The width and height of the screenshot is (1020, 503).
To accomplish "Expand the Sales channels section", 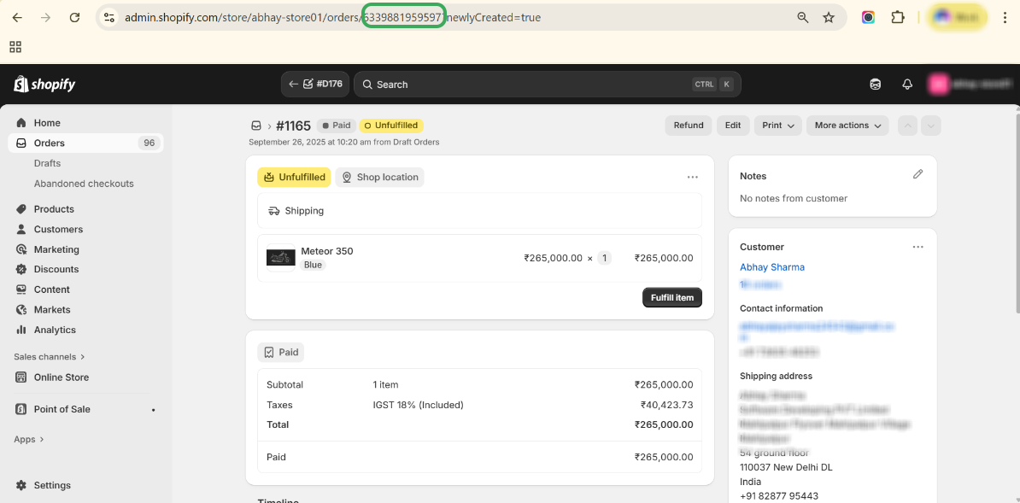I will coord(49,357).
